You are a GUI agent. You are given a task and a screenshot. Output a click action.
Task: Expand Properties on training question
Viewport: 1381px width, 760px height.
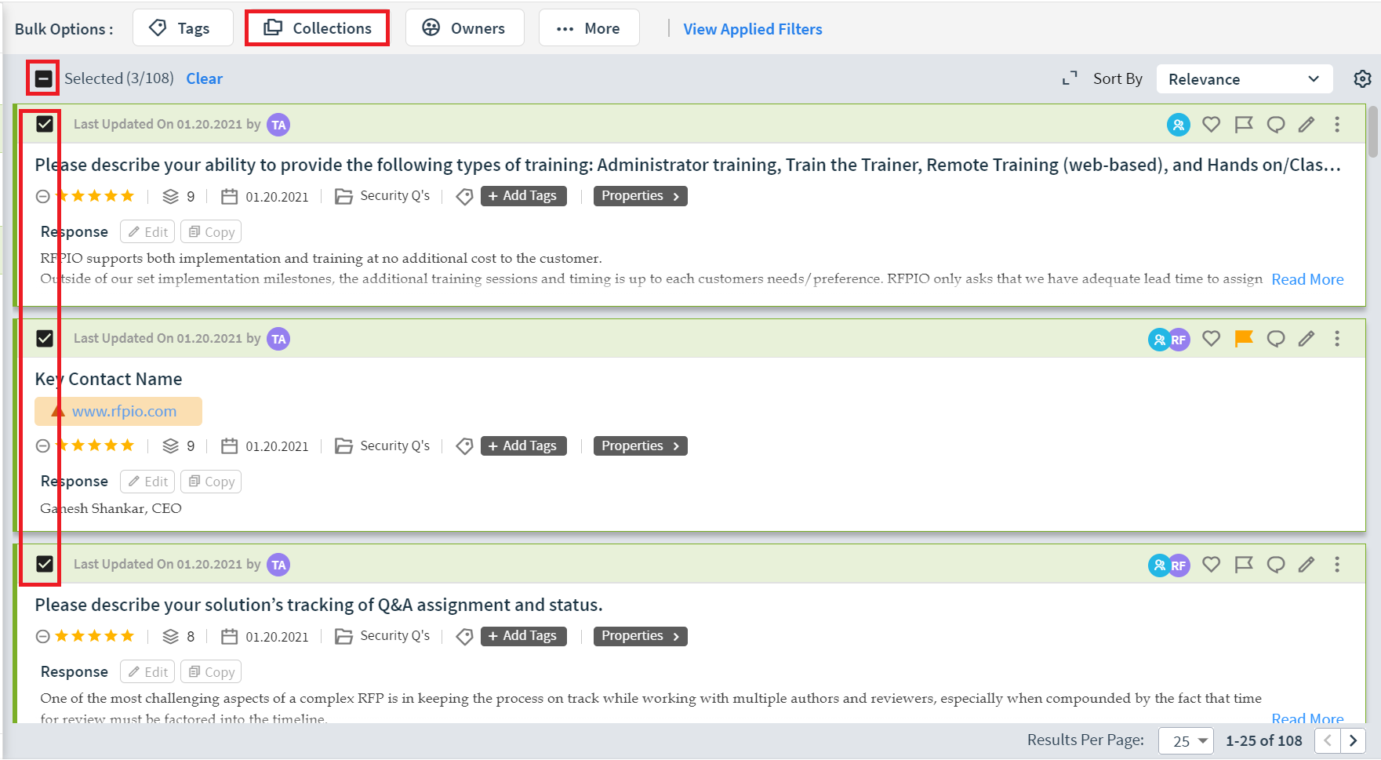click(x=640, y=196)
